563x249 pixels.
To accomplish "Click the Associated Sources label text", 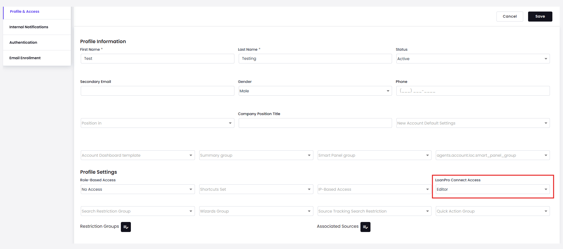I will click(x=338, y=226).
